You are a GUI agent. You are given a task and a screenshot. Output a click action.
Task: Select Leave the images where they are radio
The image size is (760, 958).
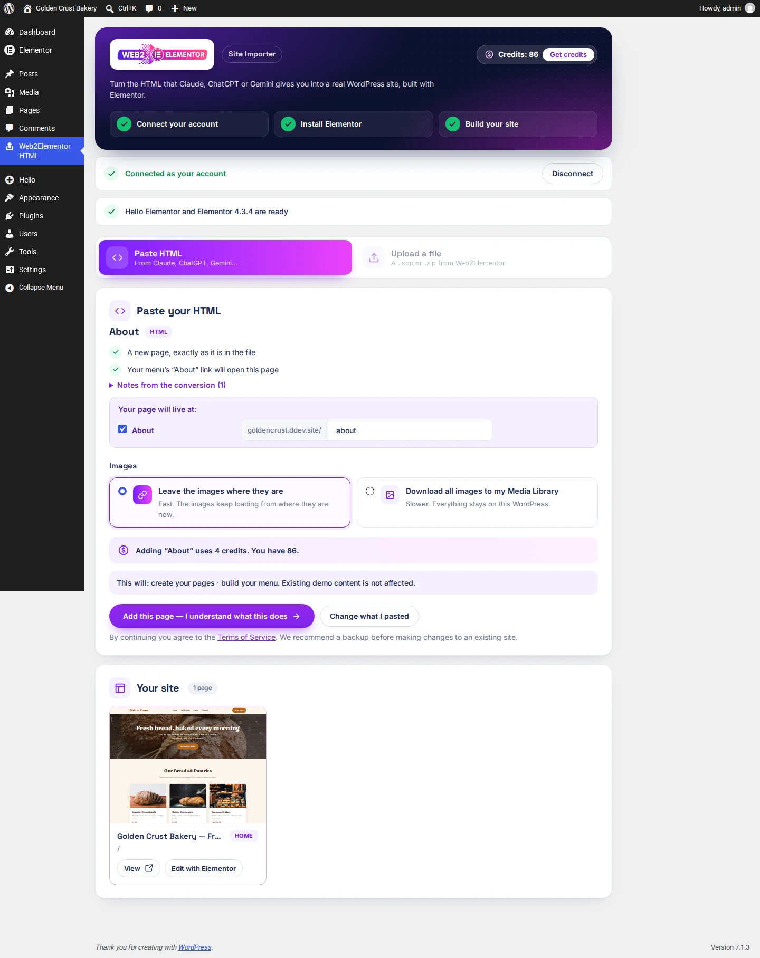coord(122,491)
